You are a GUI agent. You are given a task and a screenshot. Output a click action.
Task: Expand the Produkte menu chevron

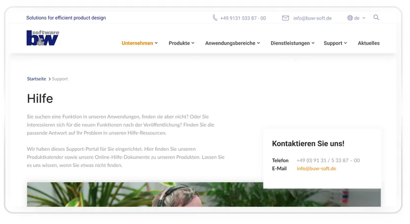193,43
